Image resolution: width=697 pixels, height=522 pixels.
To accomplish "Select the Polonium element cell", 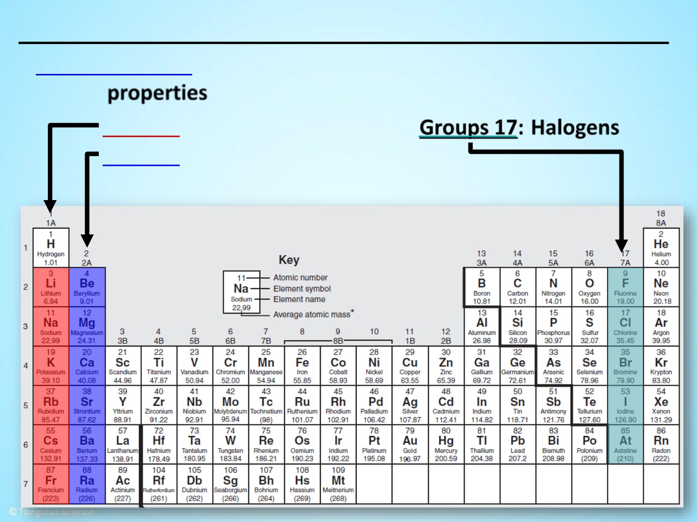I will [x=590, y=444].
